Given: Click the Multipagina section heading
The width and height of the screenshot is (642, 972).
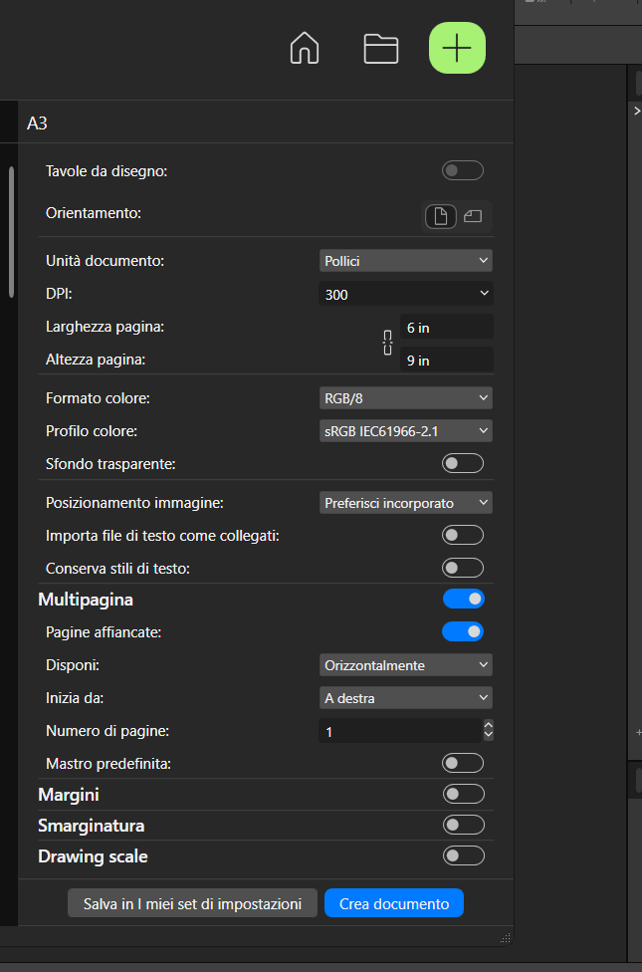Looking at the screenshot, I should coord(86,600).
